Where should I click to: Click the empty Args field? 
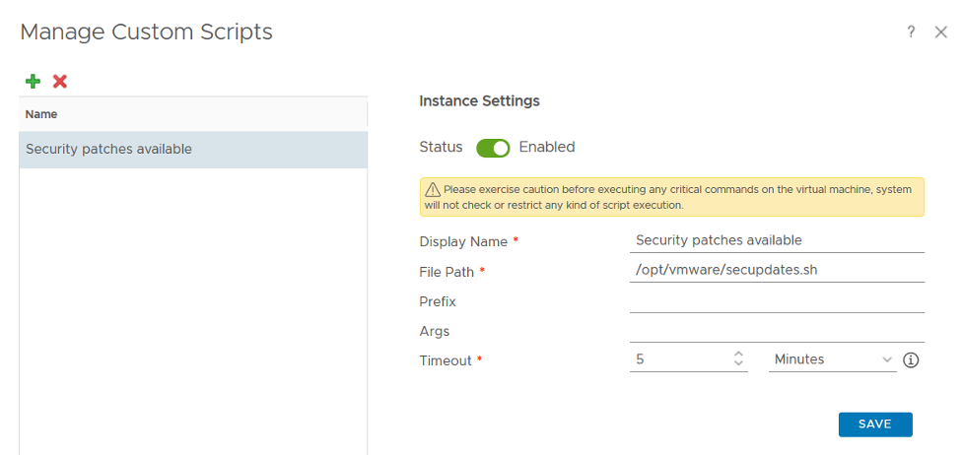(776, 330)
